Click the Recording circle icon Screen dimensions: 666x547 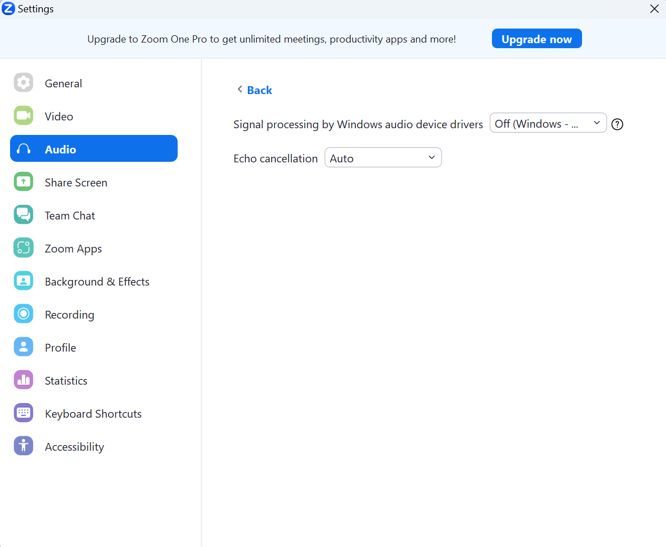24,314
